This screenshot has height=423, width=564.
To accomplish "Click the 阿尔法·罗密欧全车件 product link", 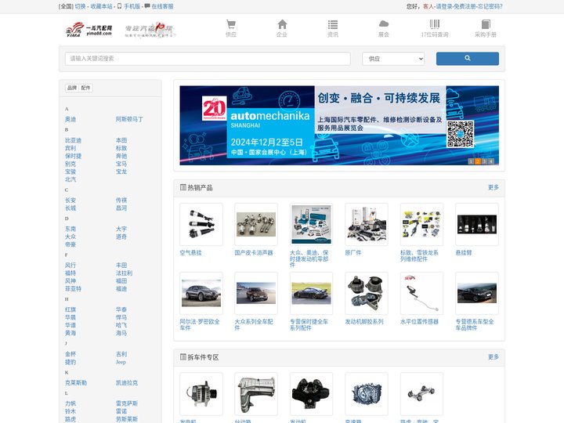I will click(x=200, y=324).
